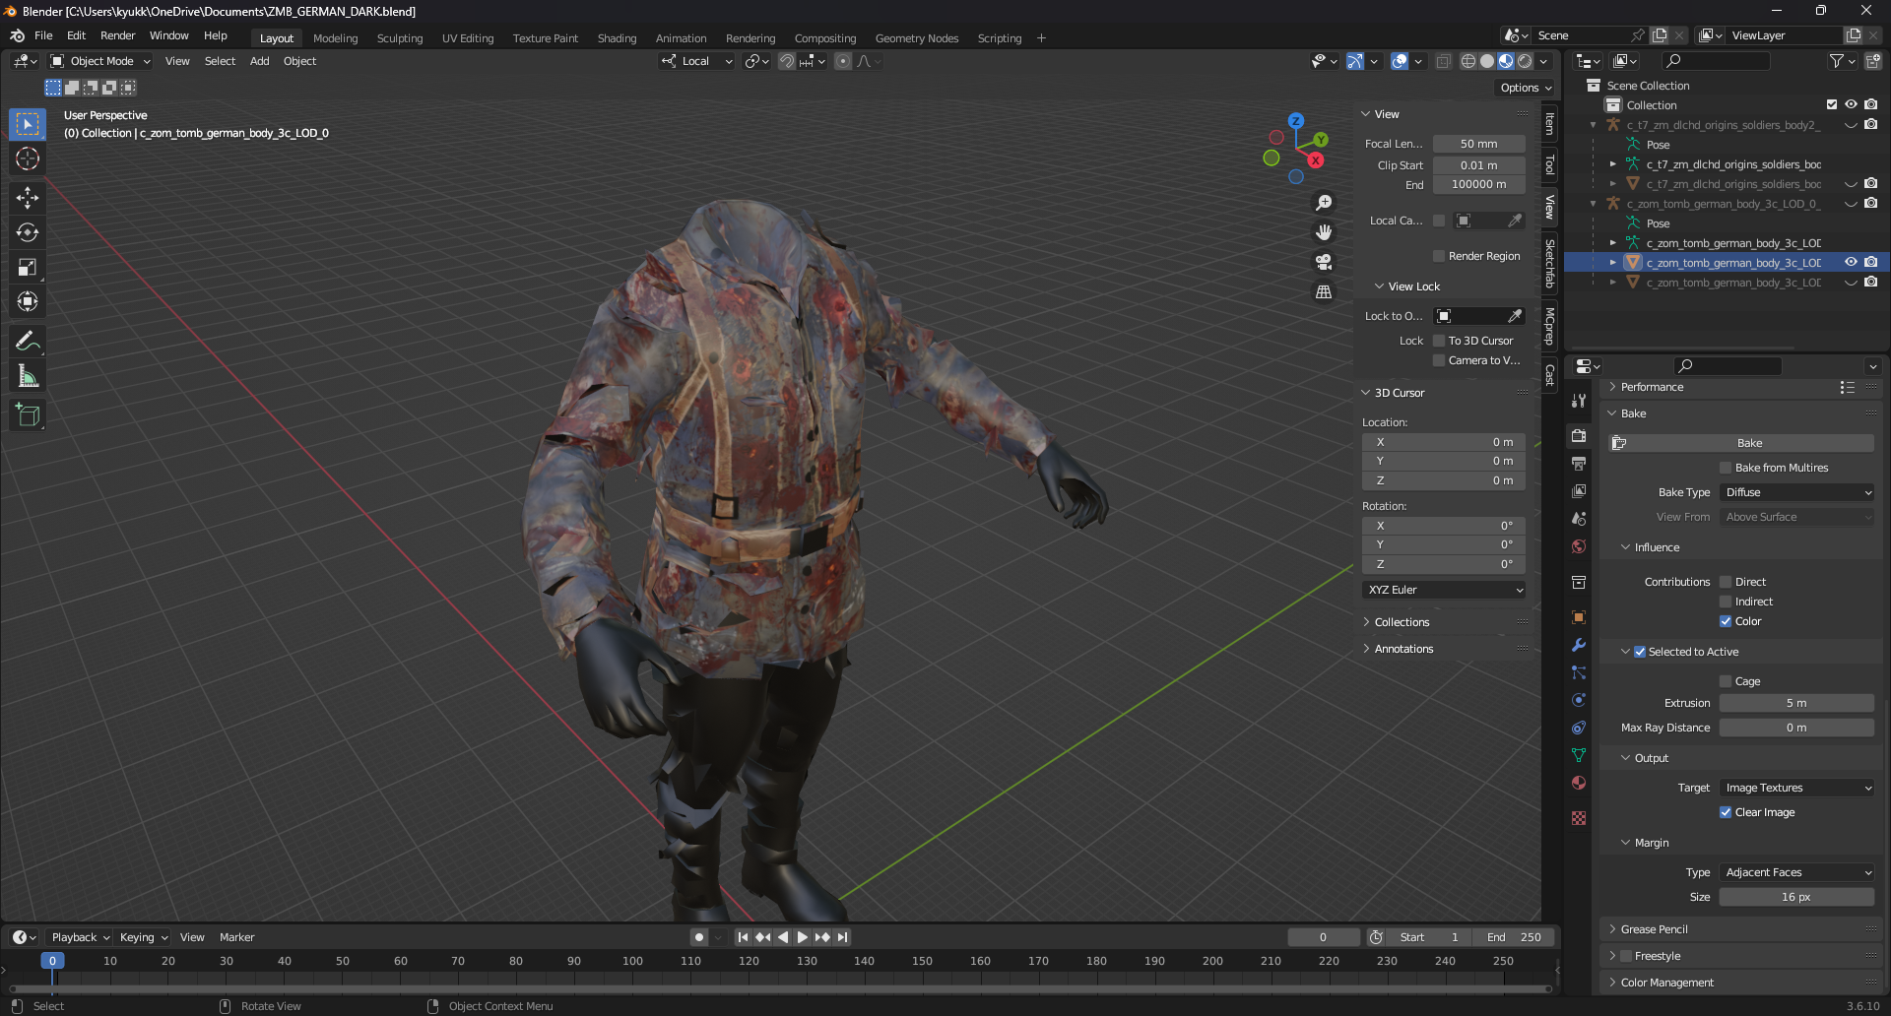1891x1016 pixels.
Task: Switch to rendered viewport shading
Action: click(1525, 61)
